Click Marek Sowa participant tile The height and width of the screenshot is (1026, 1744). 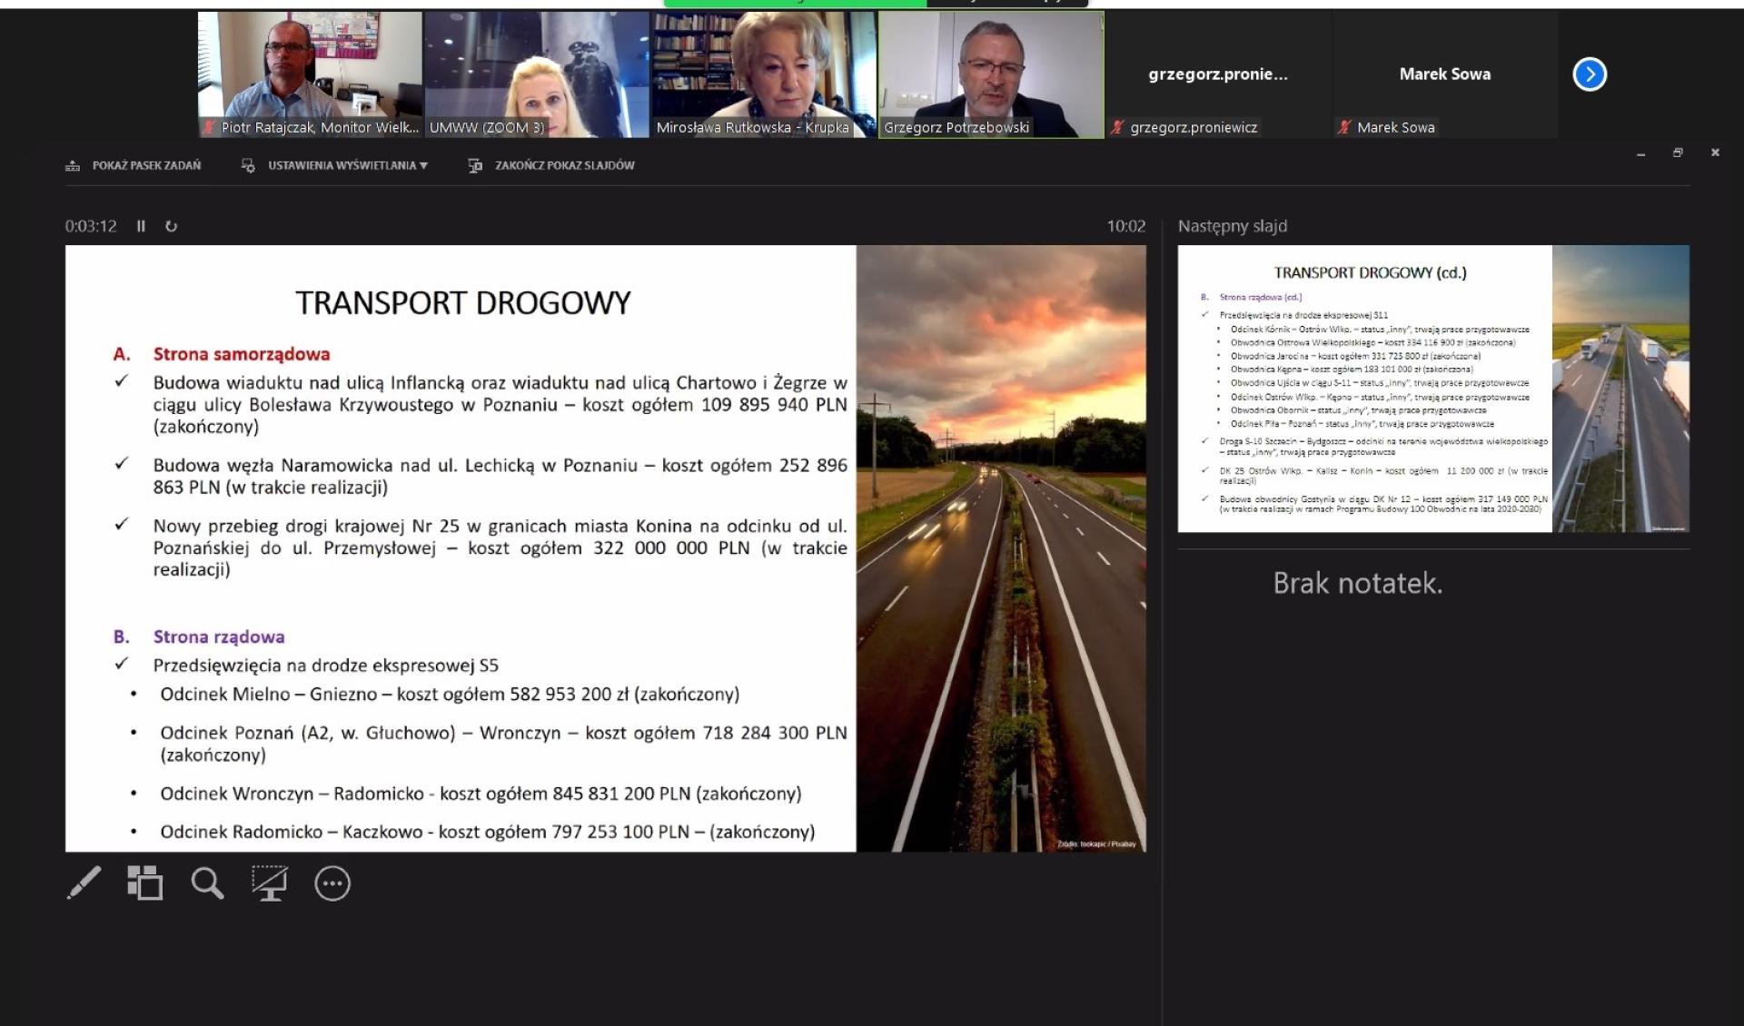pos(1444,74)
